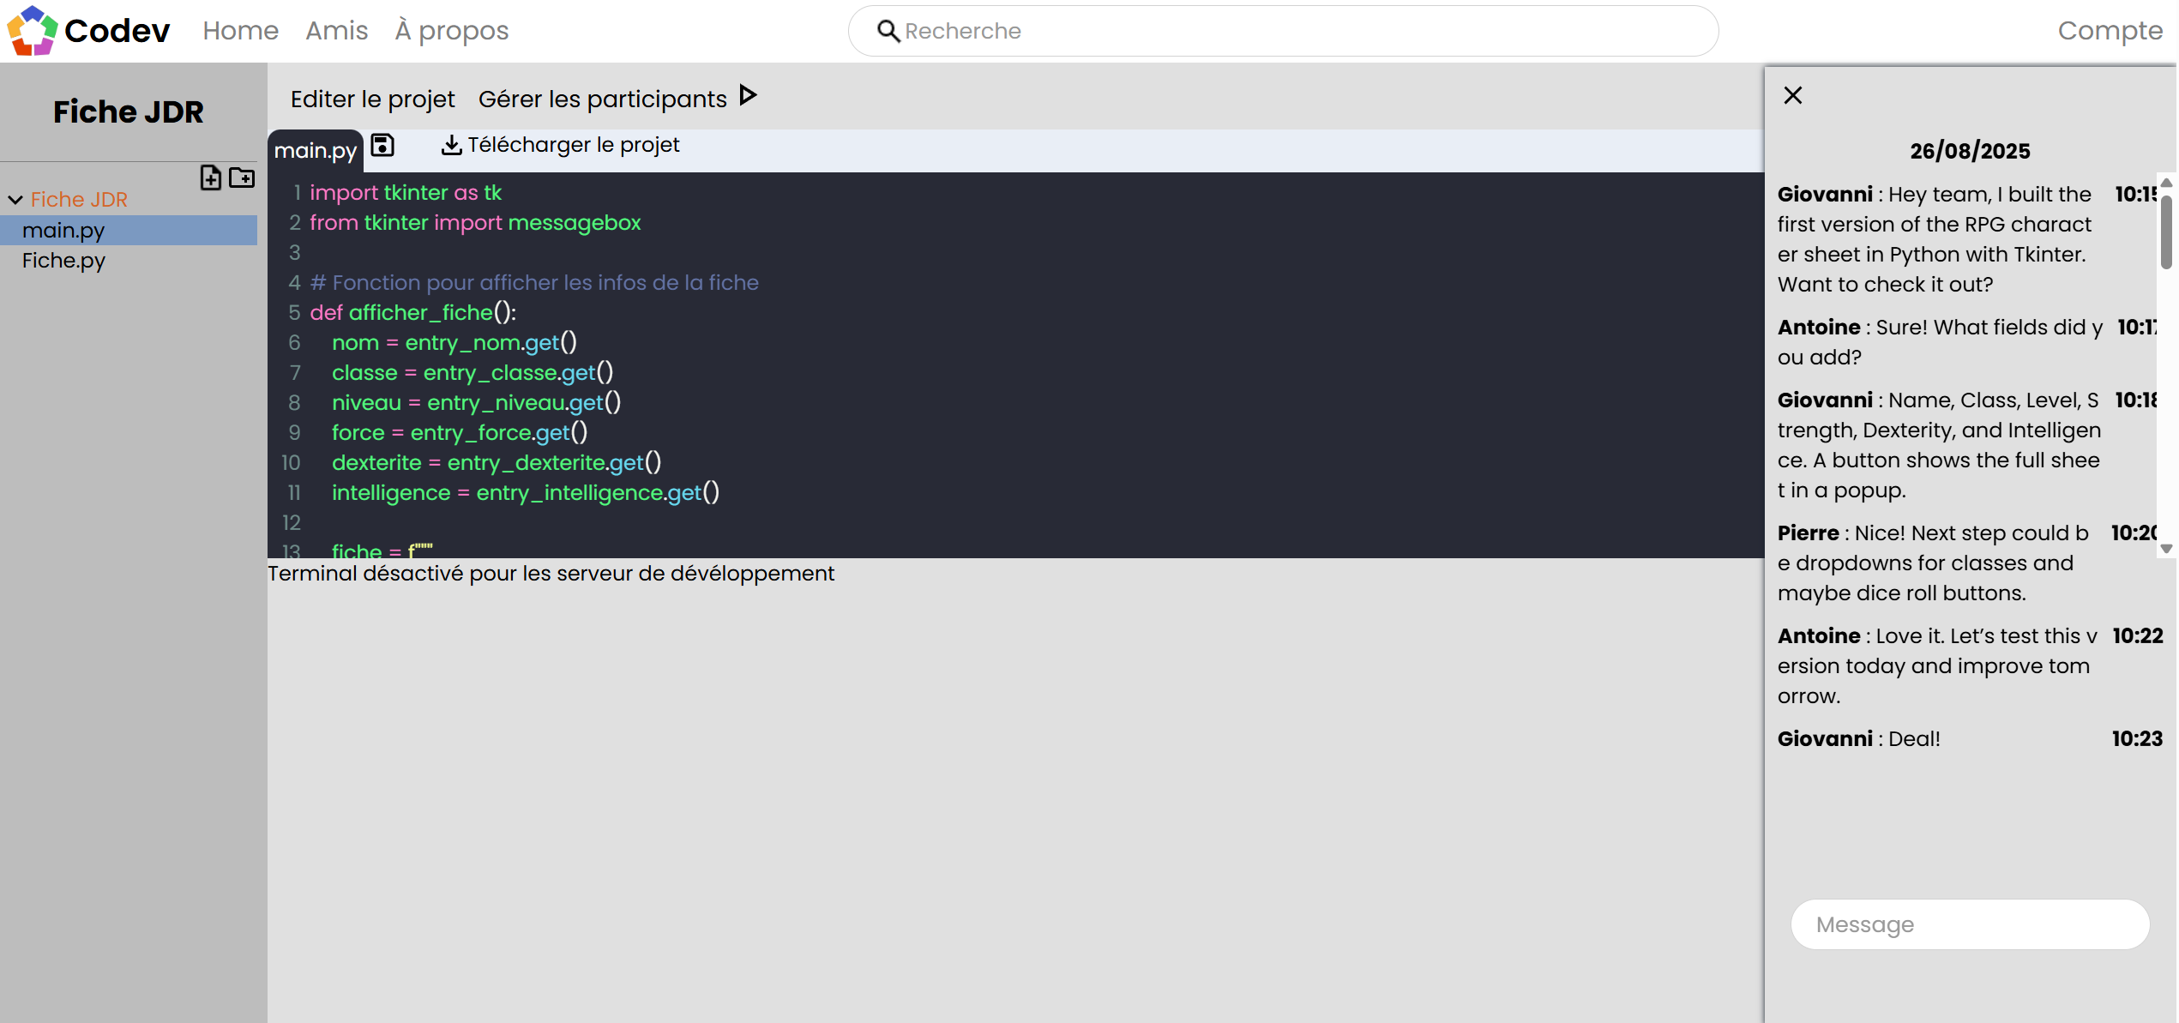2179x1023 pixels.
Task: Click Editer le projet
Action: pos(372,99)
